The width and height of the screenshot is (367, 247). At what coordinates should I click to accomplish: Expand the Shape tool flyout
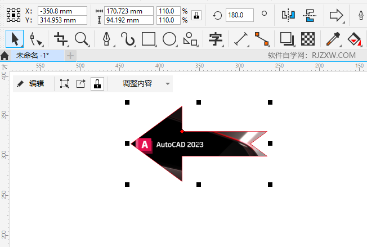37,39
